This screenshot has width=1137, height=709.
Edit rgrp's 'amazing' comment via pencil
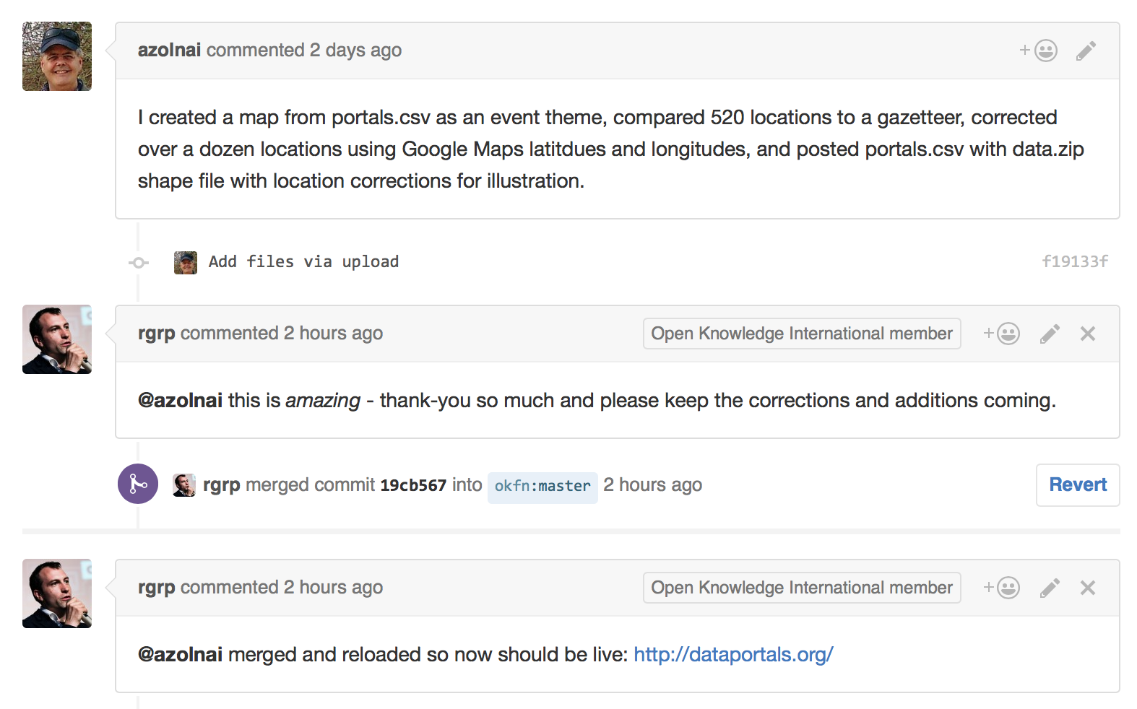[x=1050, y=334]
